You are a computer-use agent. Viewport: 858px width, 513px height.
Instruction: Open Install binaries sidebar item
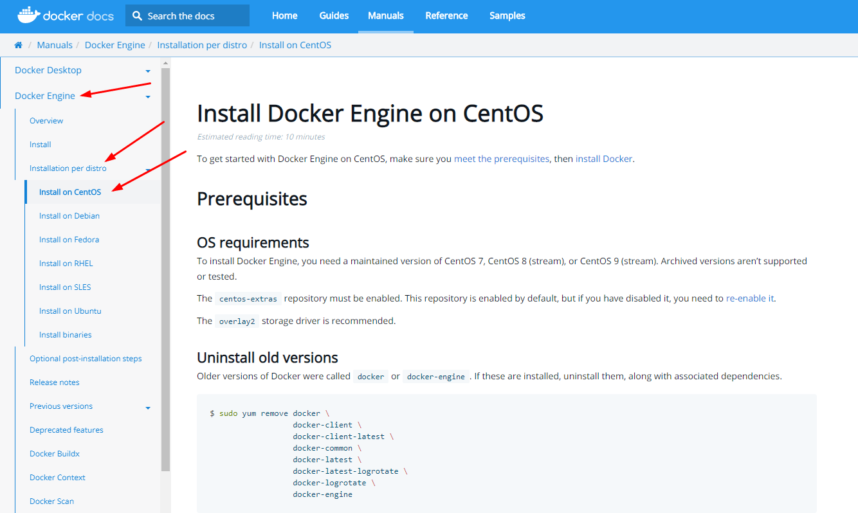pyautogui.click(x=66, y=335)
